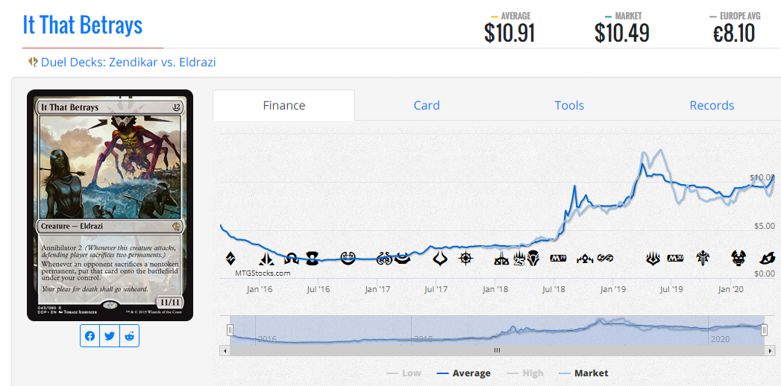Switch to the Records tab
Screen dimensions: 781x386
(x=712, y=106)
